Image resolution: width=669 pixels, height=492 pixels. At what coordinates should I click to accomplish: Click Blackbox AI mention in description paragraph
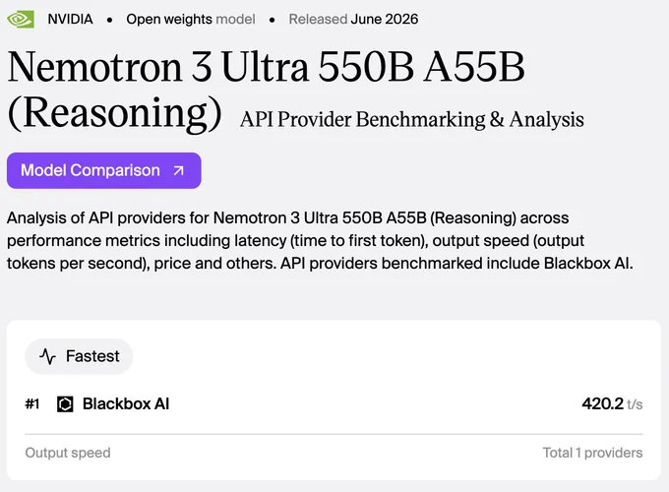click(x=585, y=264)
